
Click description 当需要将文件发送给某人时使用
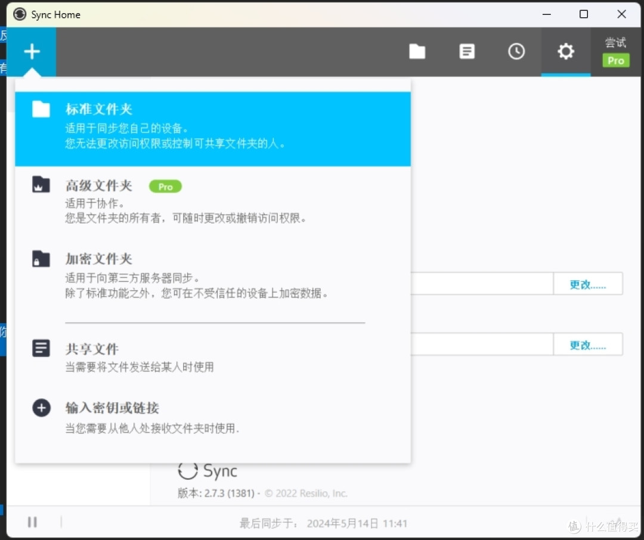[140, 367]
